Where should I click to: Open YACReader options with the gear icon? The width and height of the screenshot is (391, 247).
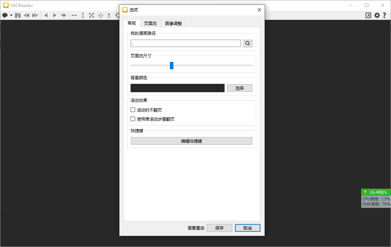tap(377, 15)
